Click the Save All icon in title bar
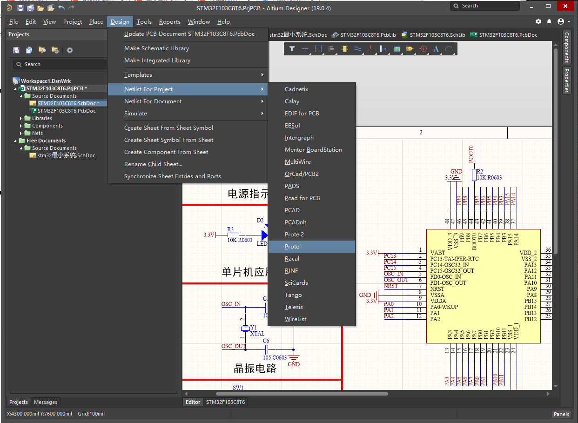 pyautogui.click(x=30, y=8)
